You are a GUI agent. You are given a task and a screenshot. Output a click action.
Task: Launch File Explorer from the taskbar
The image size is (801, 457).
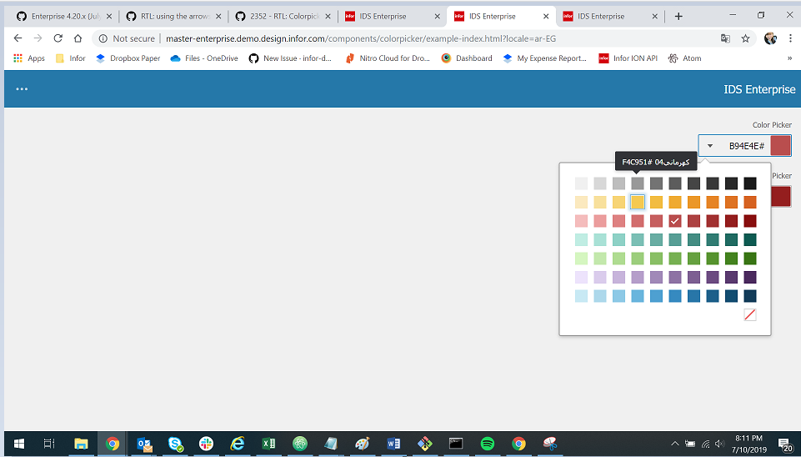coord(81,443)
